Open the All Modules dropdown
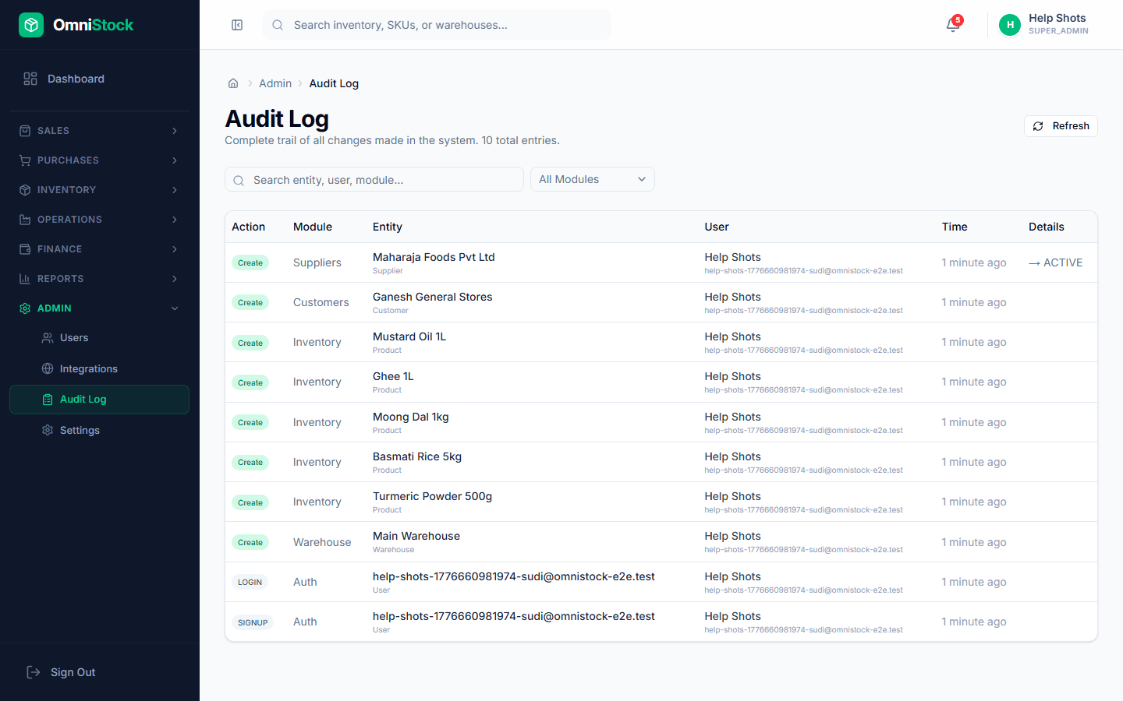 (x=593, y=179)
